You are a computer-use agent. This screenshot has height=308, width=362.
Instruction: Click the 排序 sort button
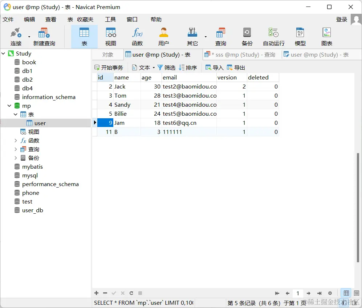188,67
